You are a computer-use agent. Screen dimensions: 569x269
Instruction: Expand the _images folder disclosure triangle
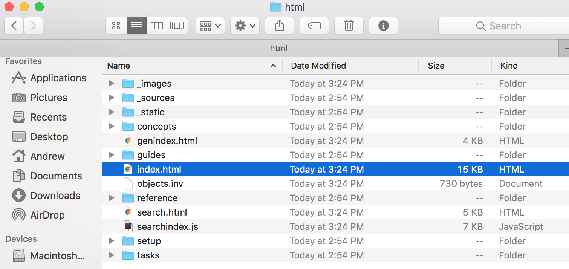tap(111, 83)
